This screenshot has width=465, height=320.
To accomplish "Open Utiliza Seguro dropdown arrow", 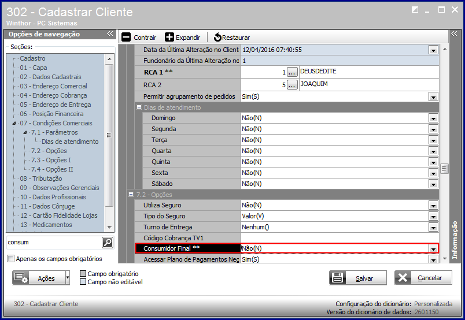I will [433, 205].
